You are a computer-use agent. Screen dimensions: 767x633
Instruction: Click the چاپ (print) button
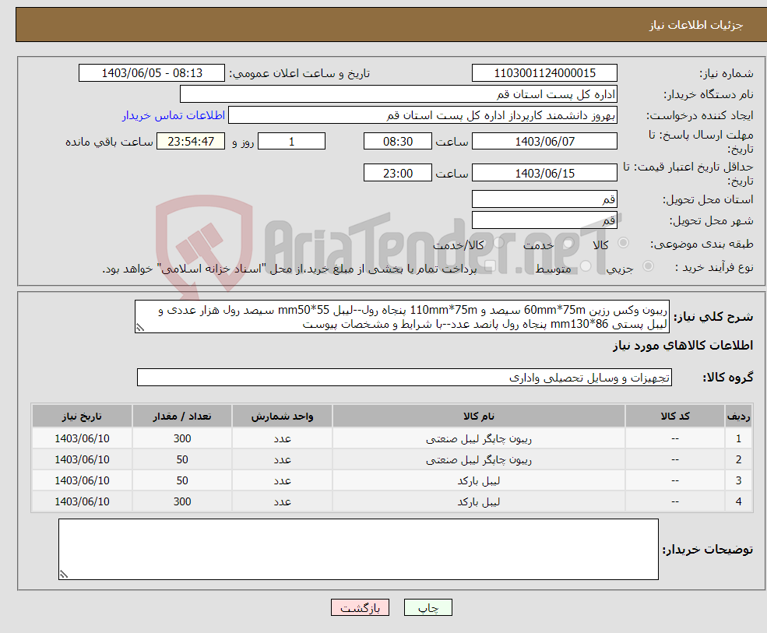click(428, 607)
